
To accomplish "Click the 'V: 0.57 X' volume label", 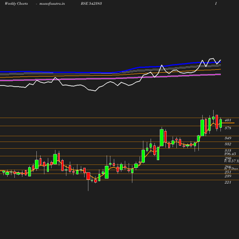I will coord(231,161).
